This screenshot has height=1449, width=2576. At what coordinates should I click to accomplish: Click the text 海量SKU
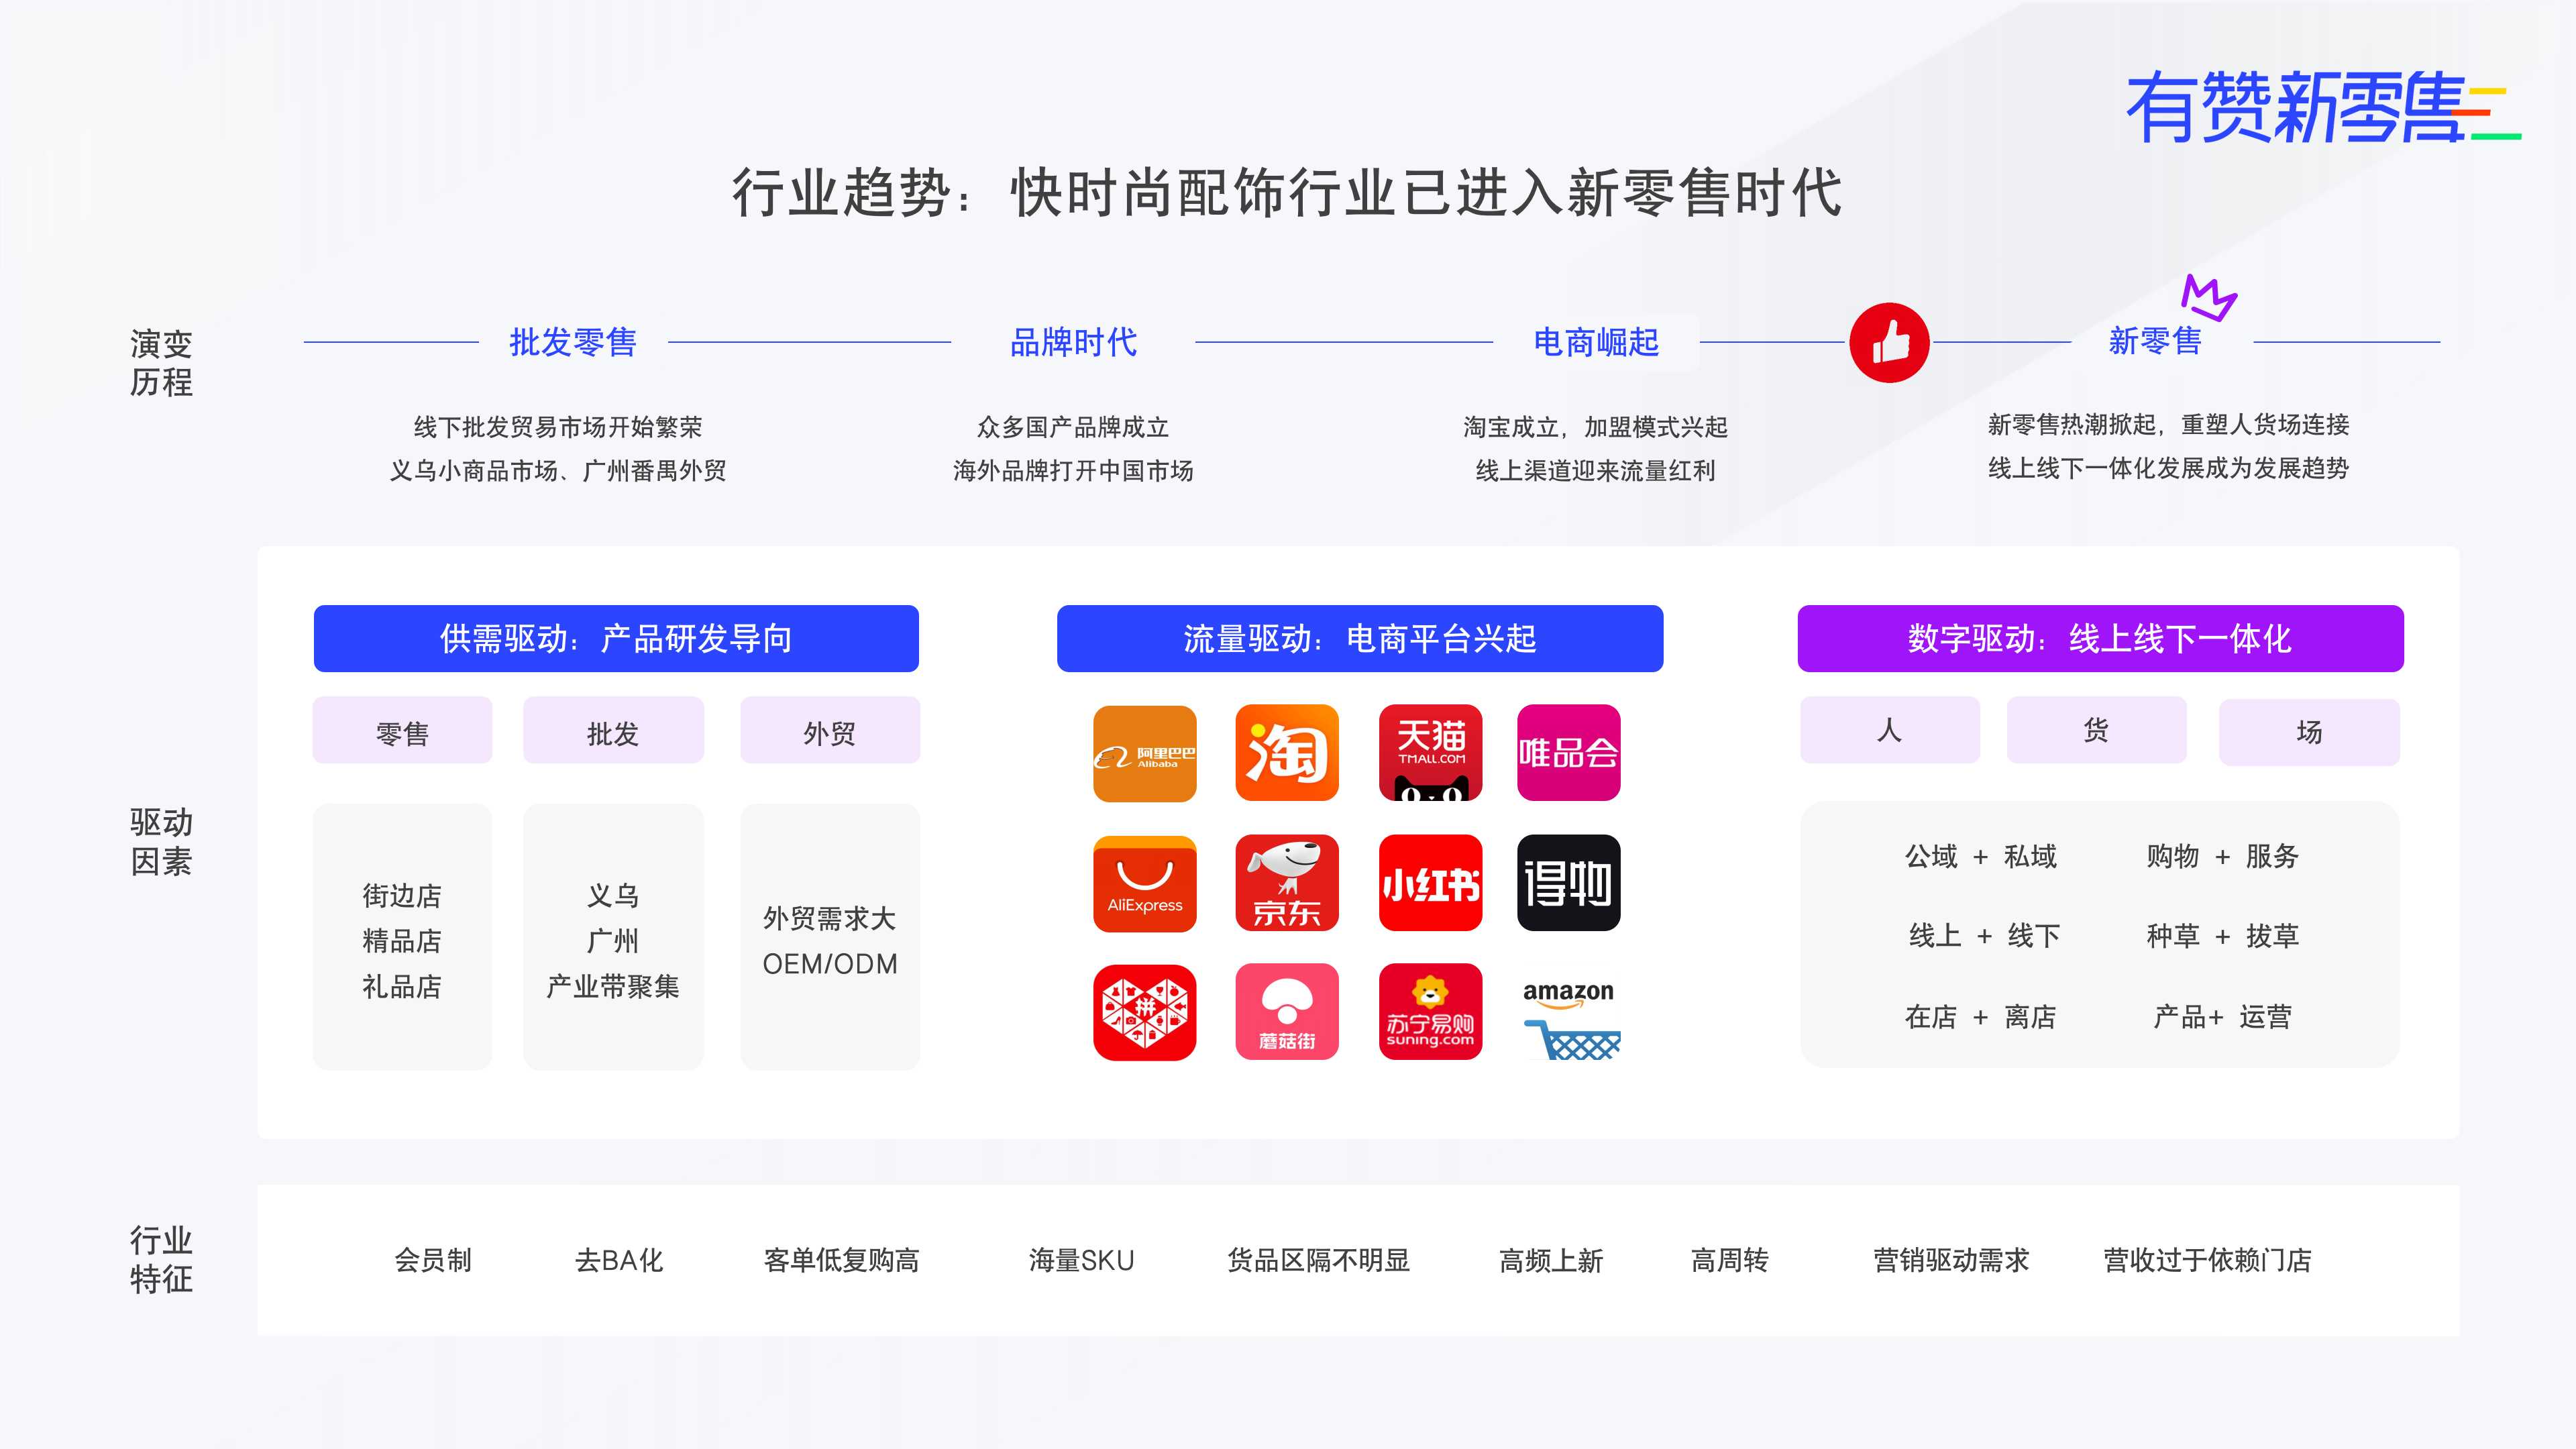tap(1081, 1260)
